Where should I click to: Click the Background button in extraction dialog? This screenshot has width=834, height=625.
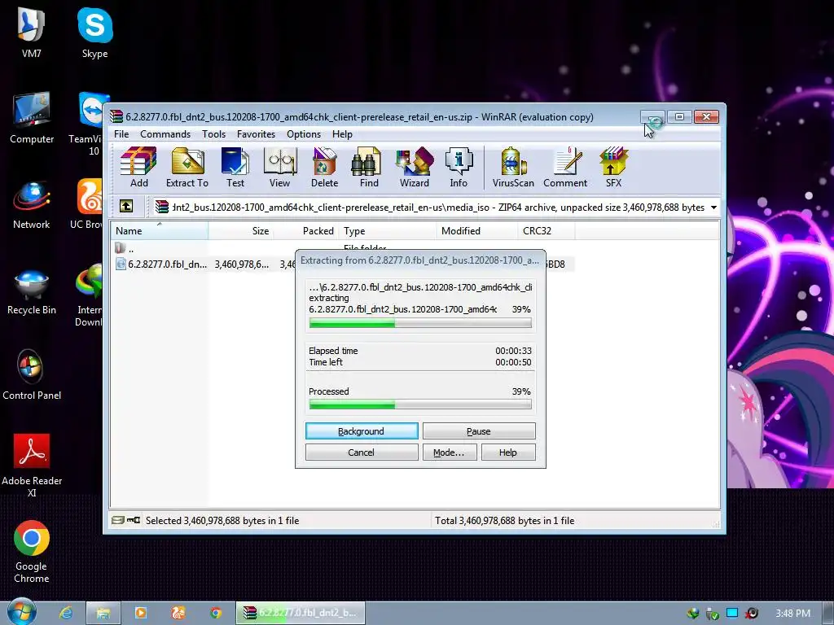[362, 431]
